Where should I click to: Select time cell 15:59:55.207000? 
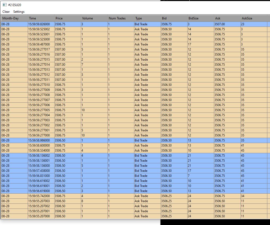pyautogui.click(x=41, y=216)
